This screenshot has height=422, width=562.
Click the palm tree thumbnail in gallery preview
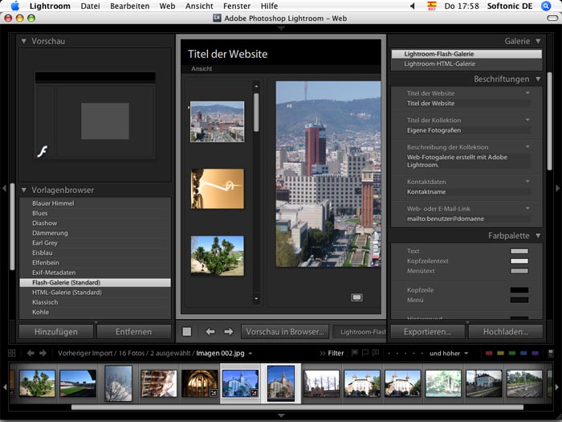click(x=218, y=256)
